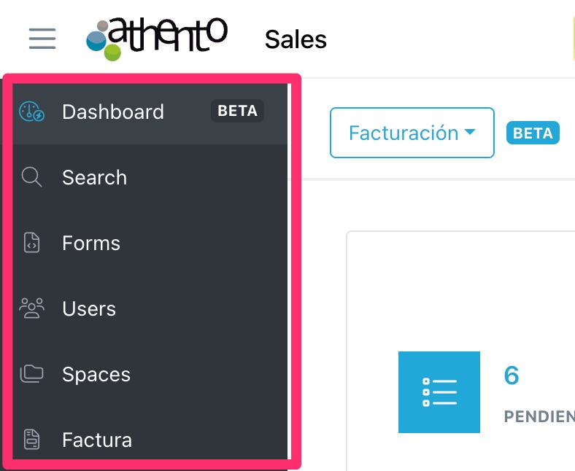Click the Forms code-file icon
Image resolution: width=575 pixels, height=471 pixels.
coord(31,243)
